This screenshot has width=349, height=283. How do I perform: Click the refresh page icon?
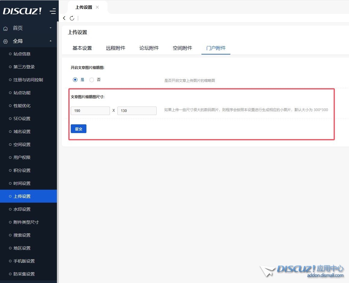72,18
